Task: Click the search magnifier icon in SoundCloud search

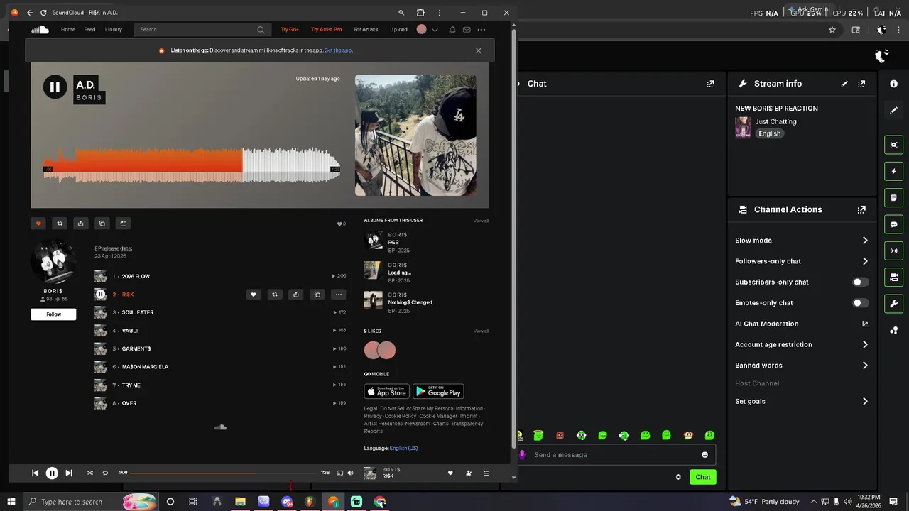Action: (261, 30)
